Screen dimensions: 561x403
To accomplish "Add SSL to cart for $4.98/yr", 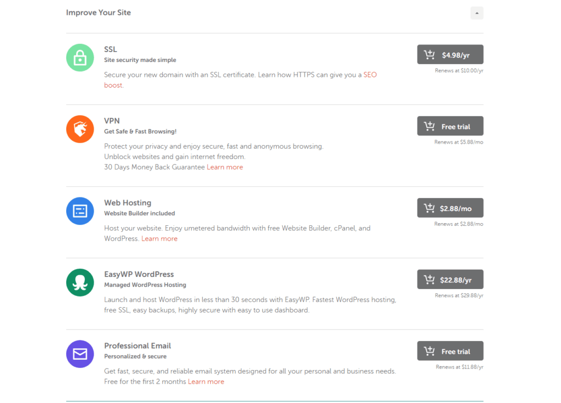I will point(450,55).
